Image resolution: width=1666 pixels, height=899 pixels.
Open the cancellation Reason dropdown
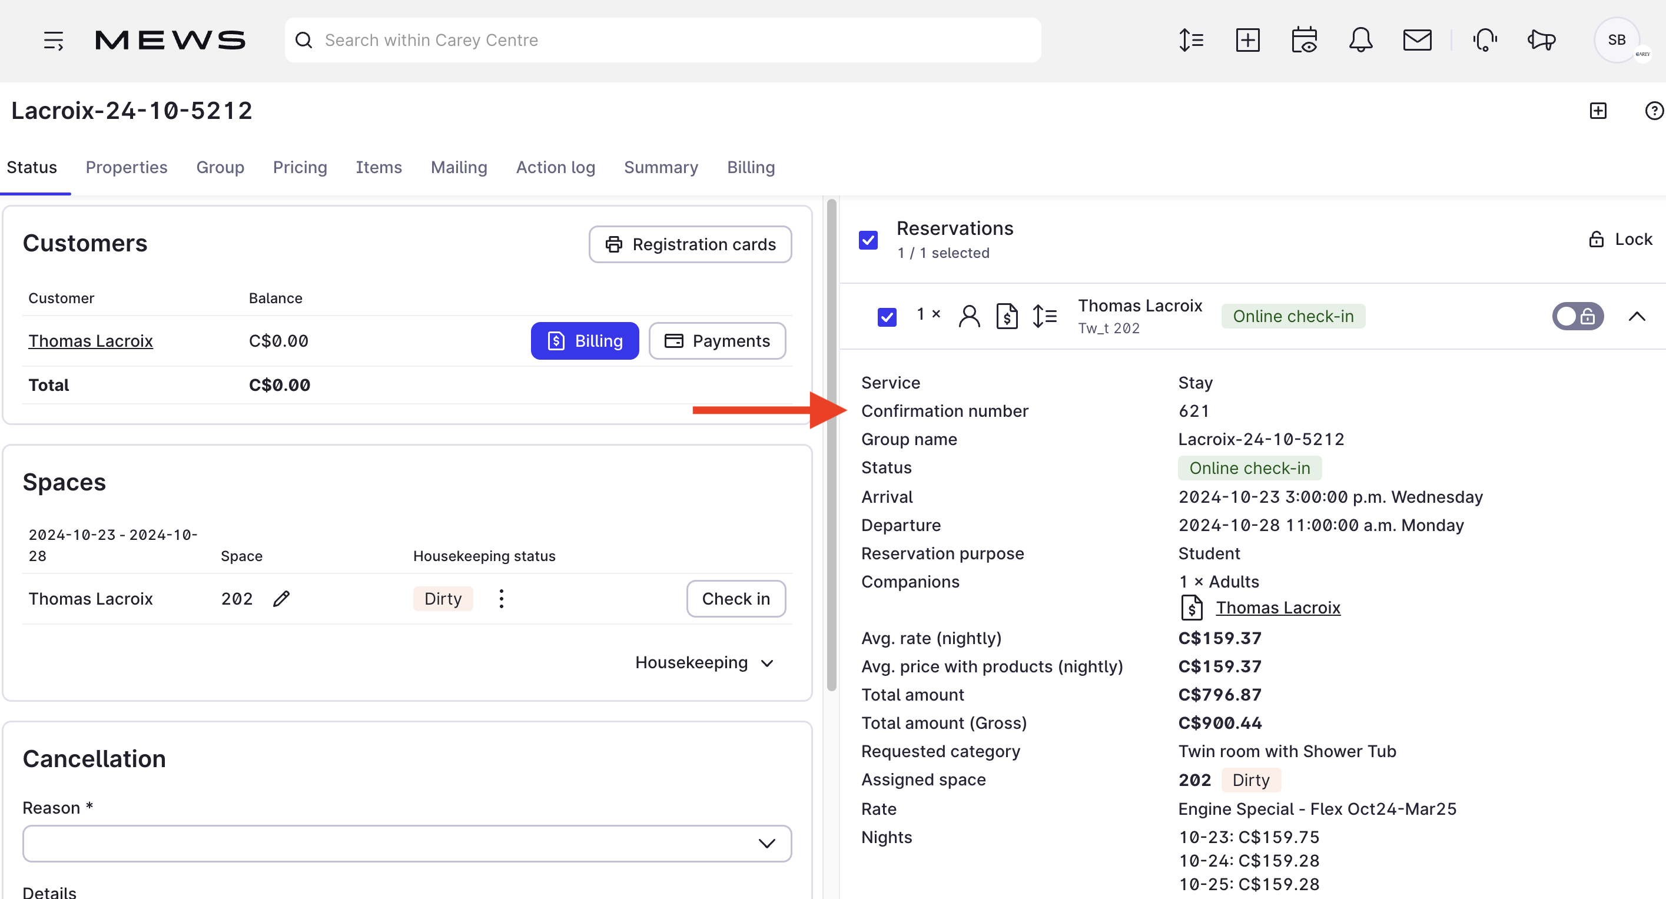pos(407,844)
